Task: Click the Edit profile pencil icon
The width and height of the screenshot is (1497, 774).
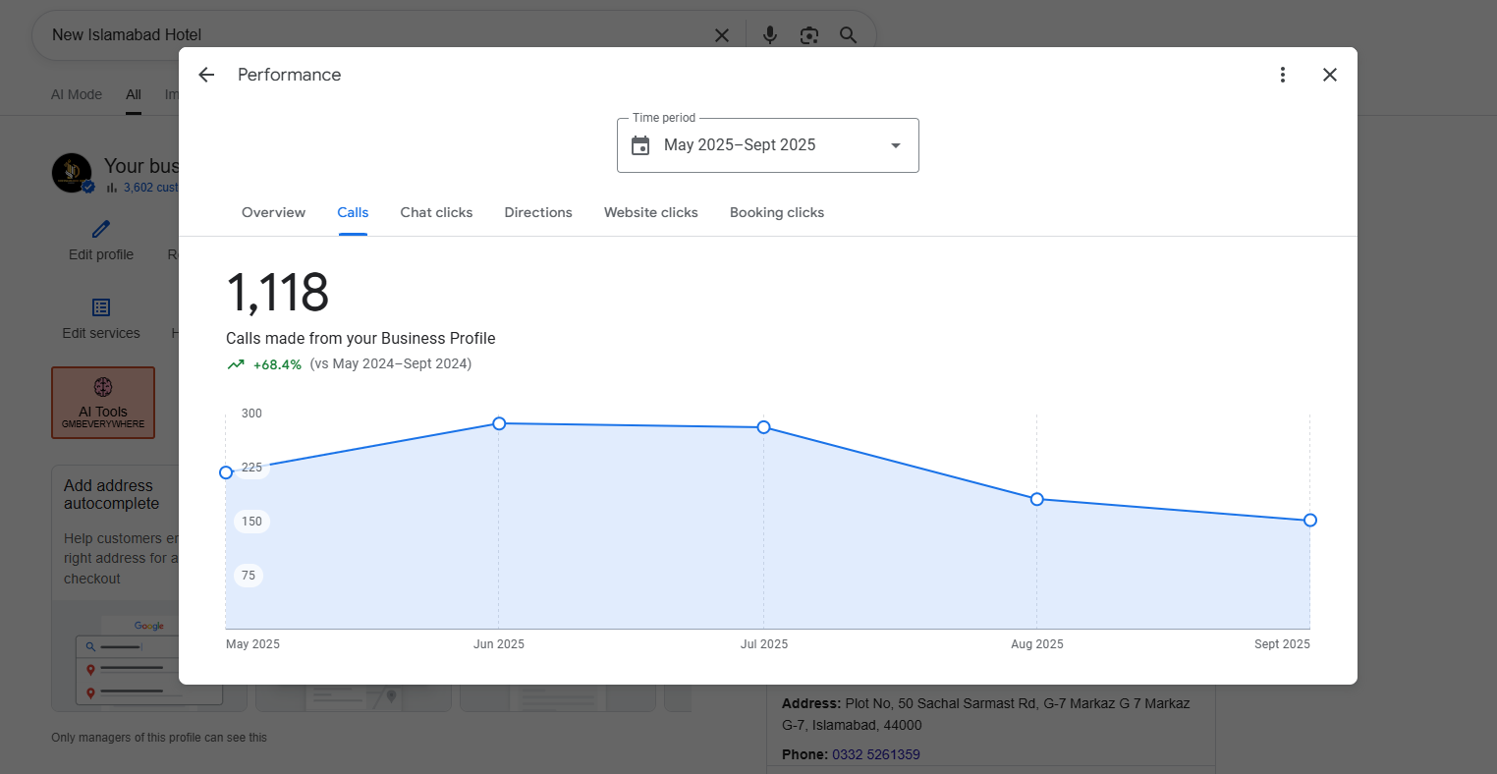Action: coord(101,230)
